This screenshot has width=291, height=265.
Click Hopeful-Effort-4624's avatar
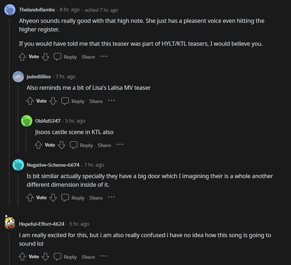[x=10, y=224]
